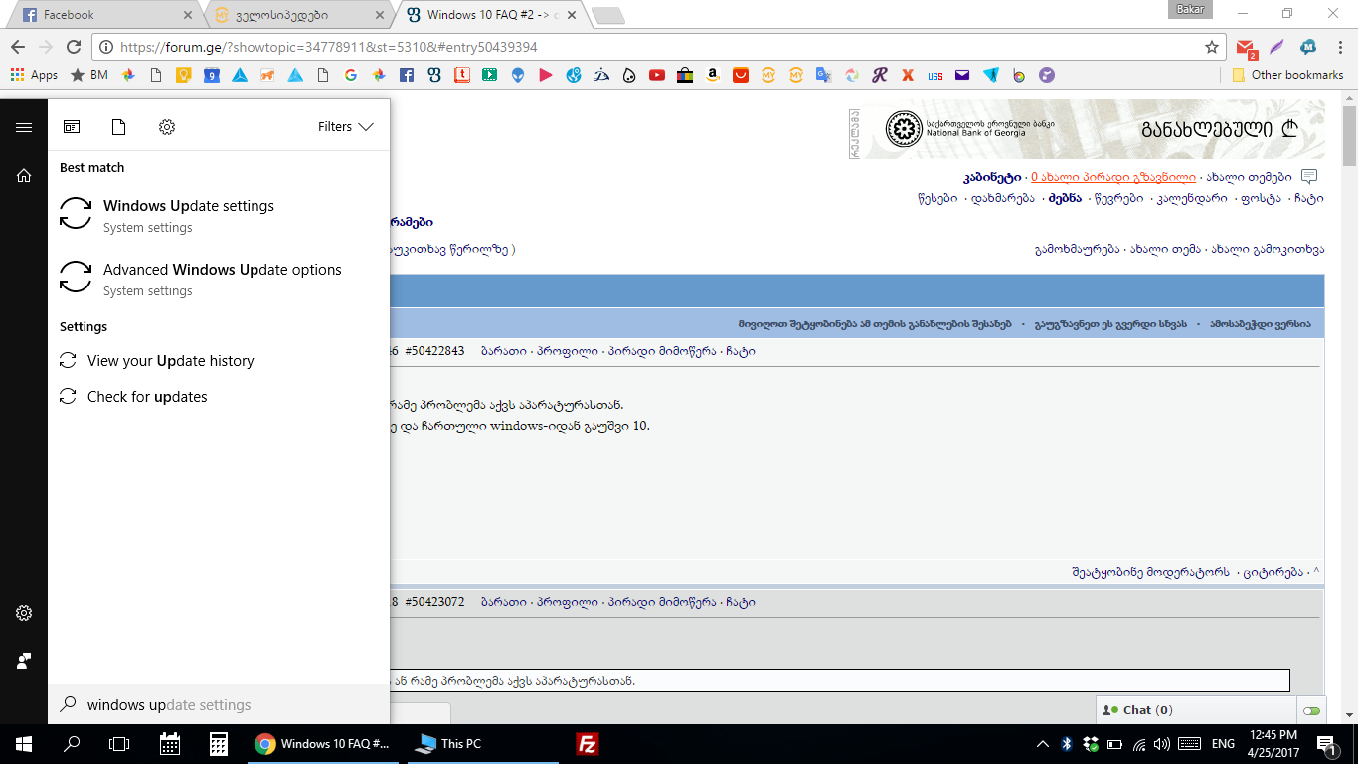1358x764 pixels.
Task: Open the ახალი თემები link
Action: tap(1249, 177)
